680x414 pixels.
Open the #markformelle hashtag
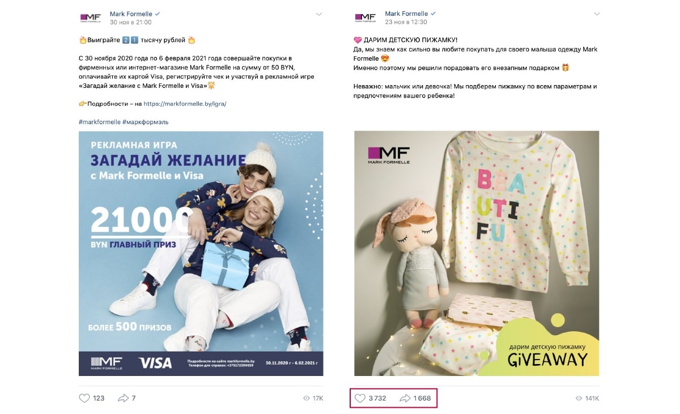click(100, 122)
